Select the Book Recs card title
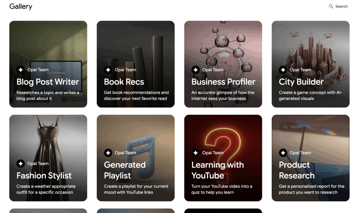 [124, 82]
